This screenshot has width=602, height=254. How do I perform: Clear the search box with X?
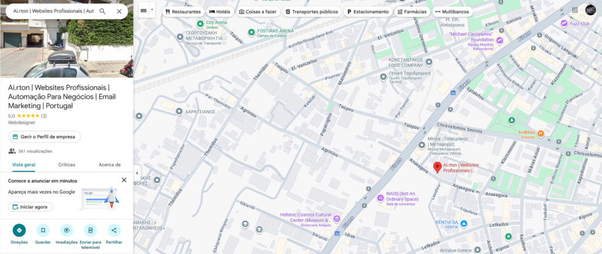(119, 11)
